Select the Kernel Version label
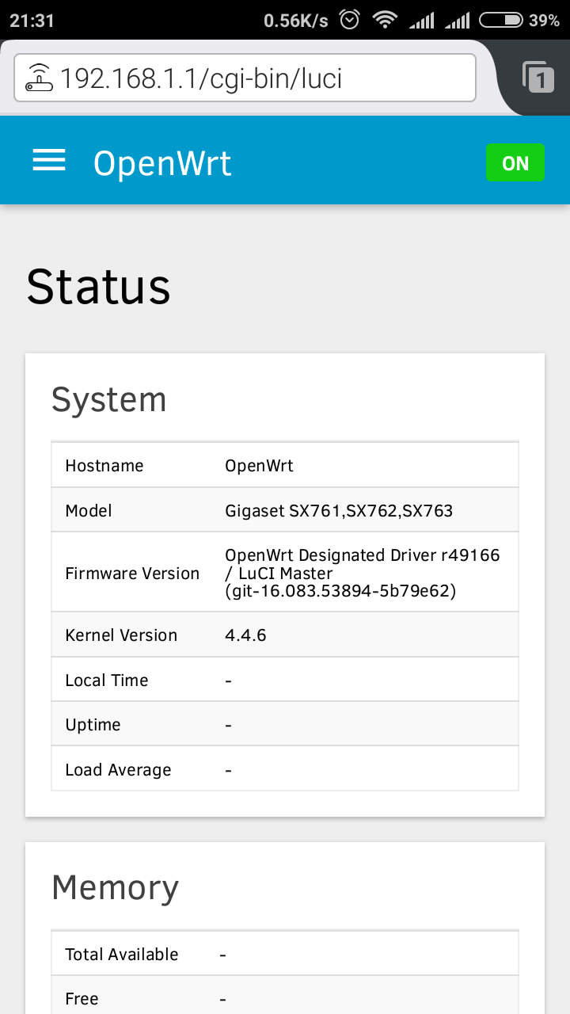570x1014 pixels. pos(121,635)
